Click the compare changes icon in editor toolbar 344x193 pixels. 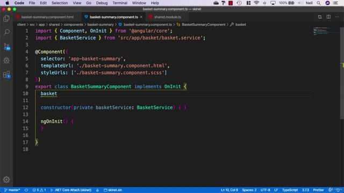[x=320, y=17]
